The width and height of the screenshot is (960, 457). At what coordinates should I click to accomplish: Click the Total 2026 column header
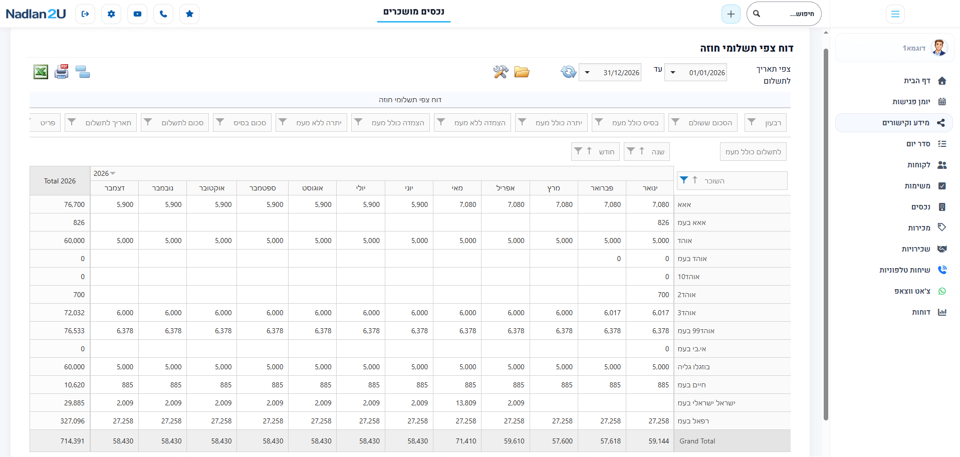tap(60, 181)
